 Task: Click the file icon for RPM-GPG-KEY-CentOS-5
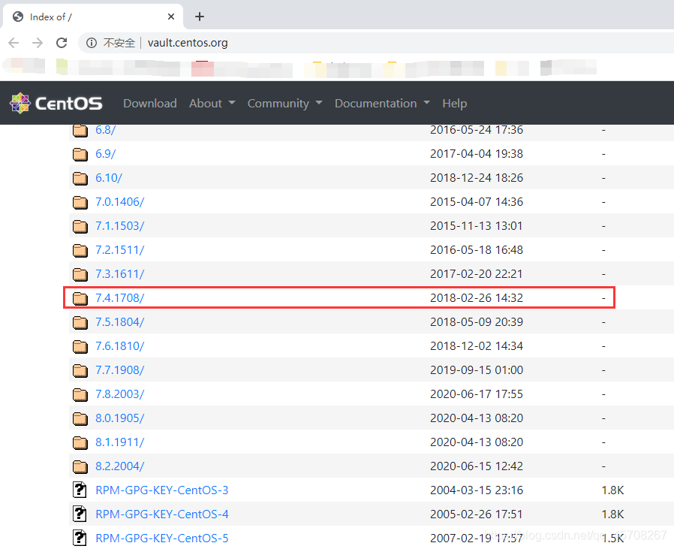pos(80,538)
